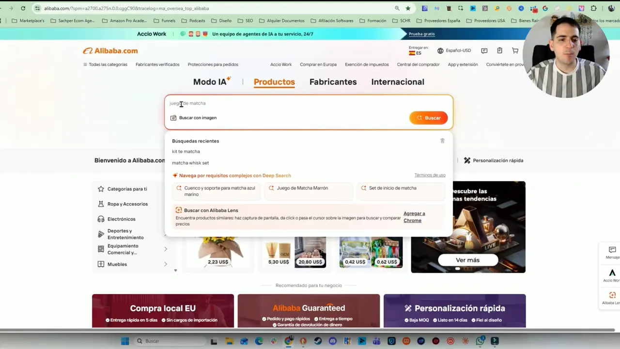
Task: Open the Central del comprador menu
Action: pyautogui.click(x=418, y=64)
